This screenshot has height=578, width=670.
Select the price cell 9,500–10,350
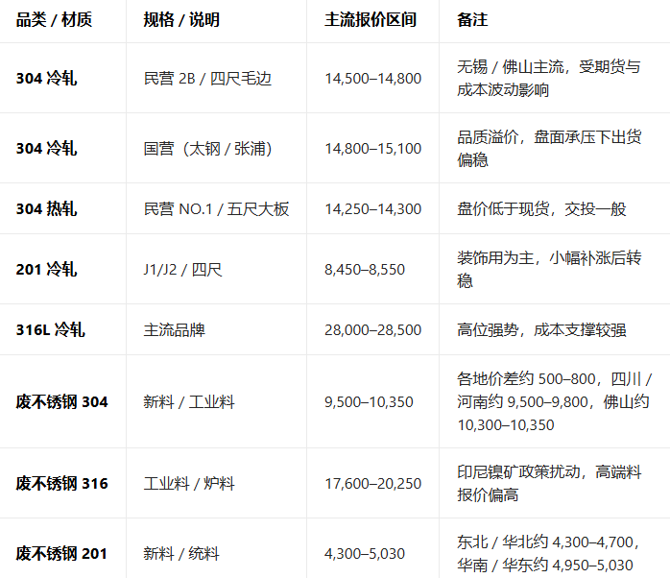coord(369,402)
